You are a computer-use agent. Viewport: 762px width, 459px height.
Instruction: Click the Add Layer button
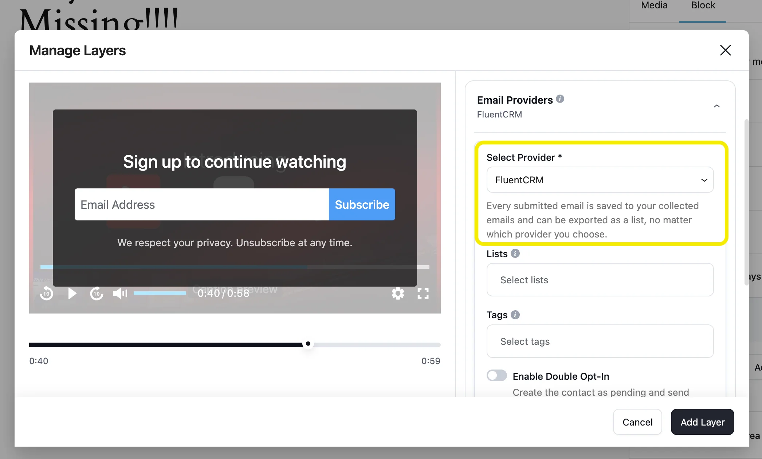(702, 422)
